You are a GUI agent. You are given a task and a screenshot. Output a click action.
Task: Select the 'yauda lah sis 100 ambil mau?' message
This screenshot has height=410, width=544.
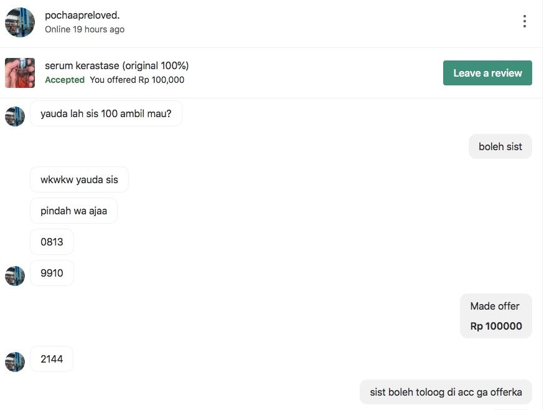106,113
